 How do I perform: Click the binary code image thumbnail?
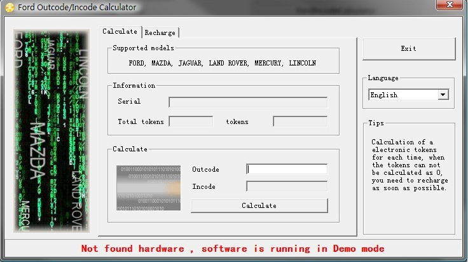pyautogui.click(x=149, y=188)
